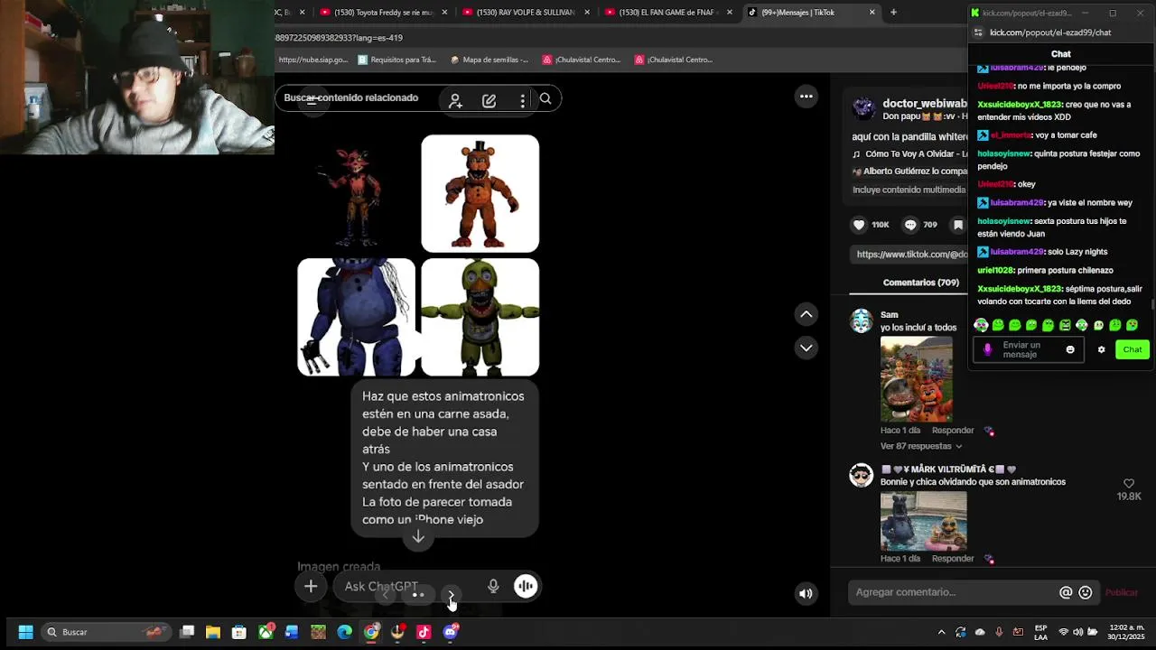Like the TikTok video, heart showing 110K
The height and width of the screenshot is (650, 1156).
tap(859, 225)
